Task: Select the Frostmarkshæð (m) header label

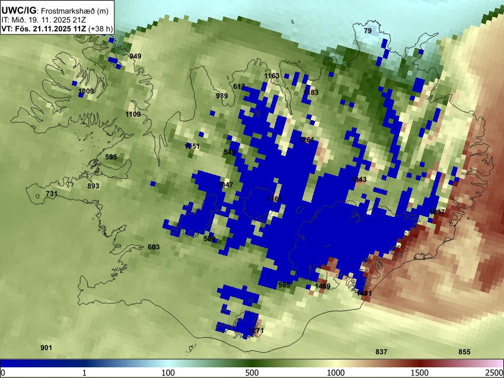Action: pyautogui.click(x=75, y=11)
